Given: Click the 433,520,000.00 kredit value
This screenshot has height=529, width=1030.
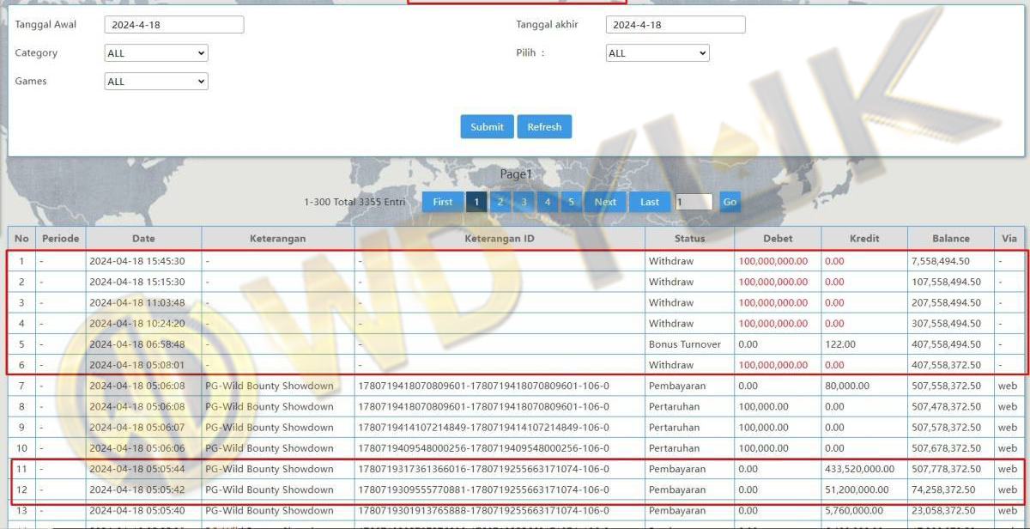Looking at the screenshot, I should click(859, 469).
